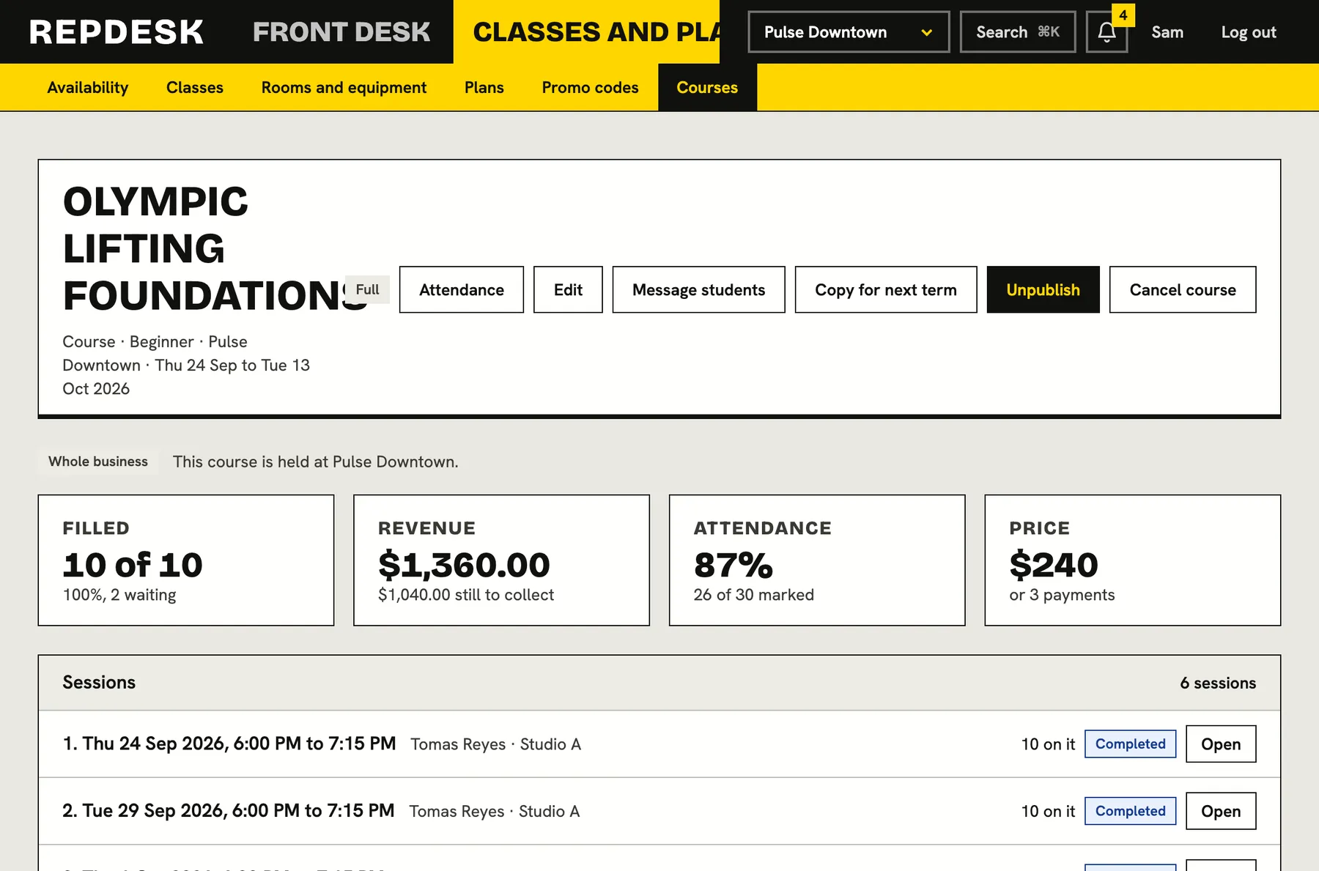Open the Sam user profile
The image size is (1319, 871).
click(x=1167, y=32)
